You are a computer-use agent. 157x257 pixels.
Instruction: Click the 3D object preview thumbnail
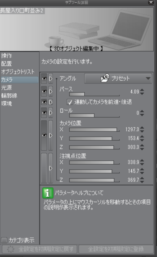tap(77, 29)
